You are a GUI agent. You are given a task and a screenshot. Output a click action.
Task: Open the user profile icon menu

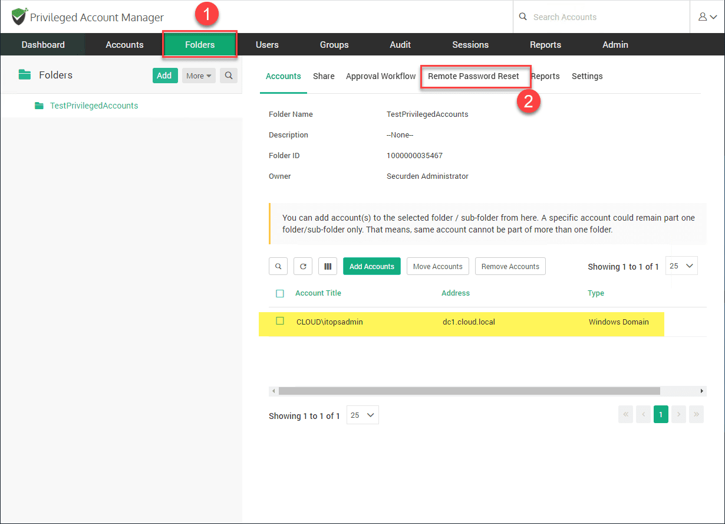(x=707, y=17)
